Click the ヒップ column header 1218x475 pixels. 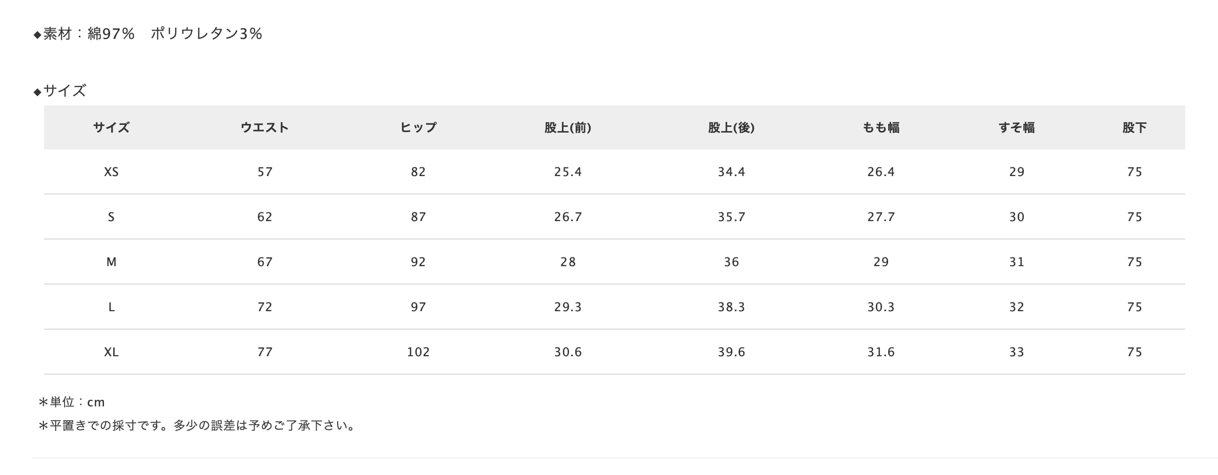[x=418, y=127]
